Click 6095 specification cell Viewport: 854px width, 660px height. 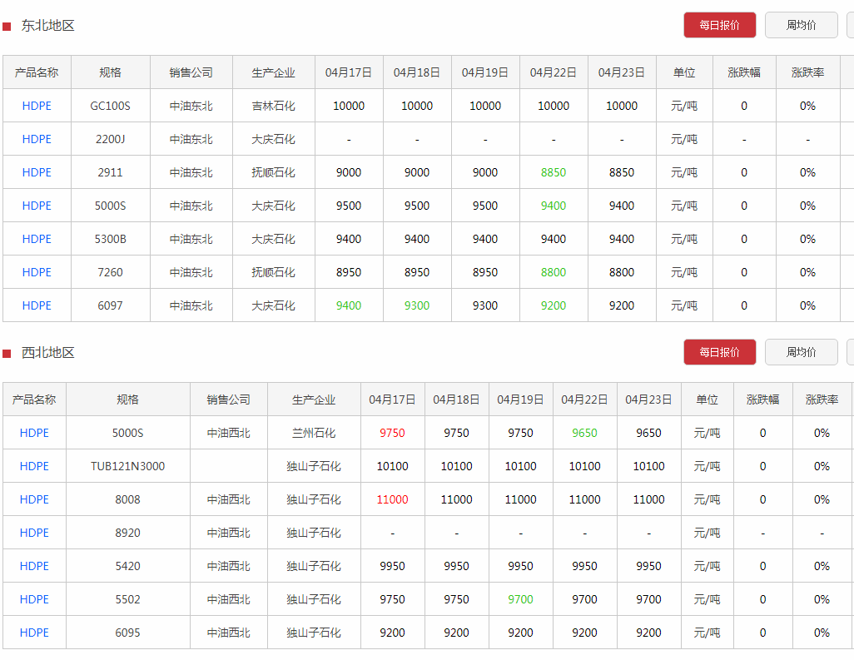(x=128, y=633)
